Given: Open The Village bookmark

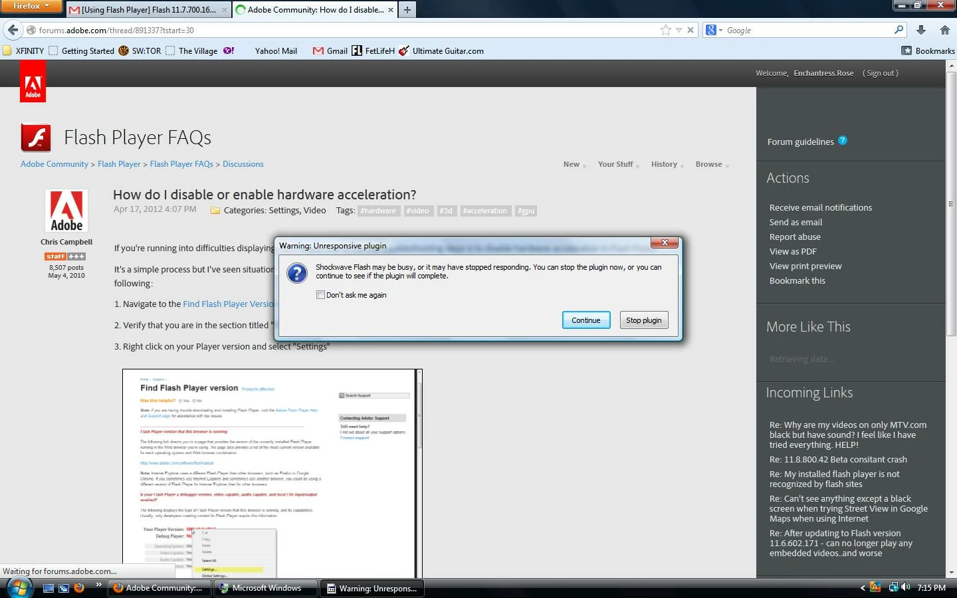Looking at the screenshot, I should tap(191, 50).
